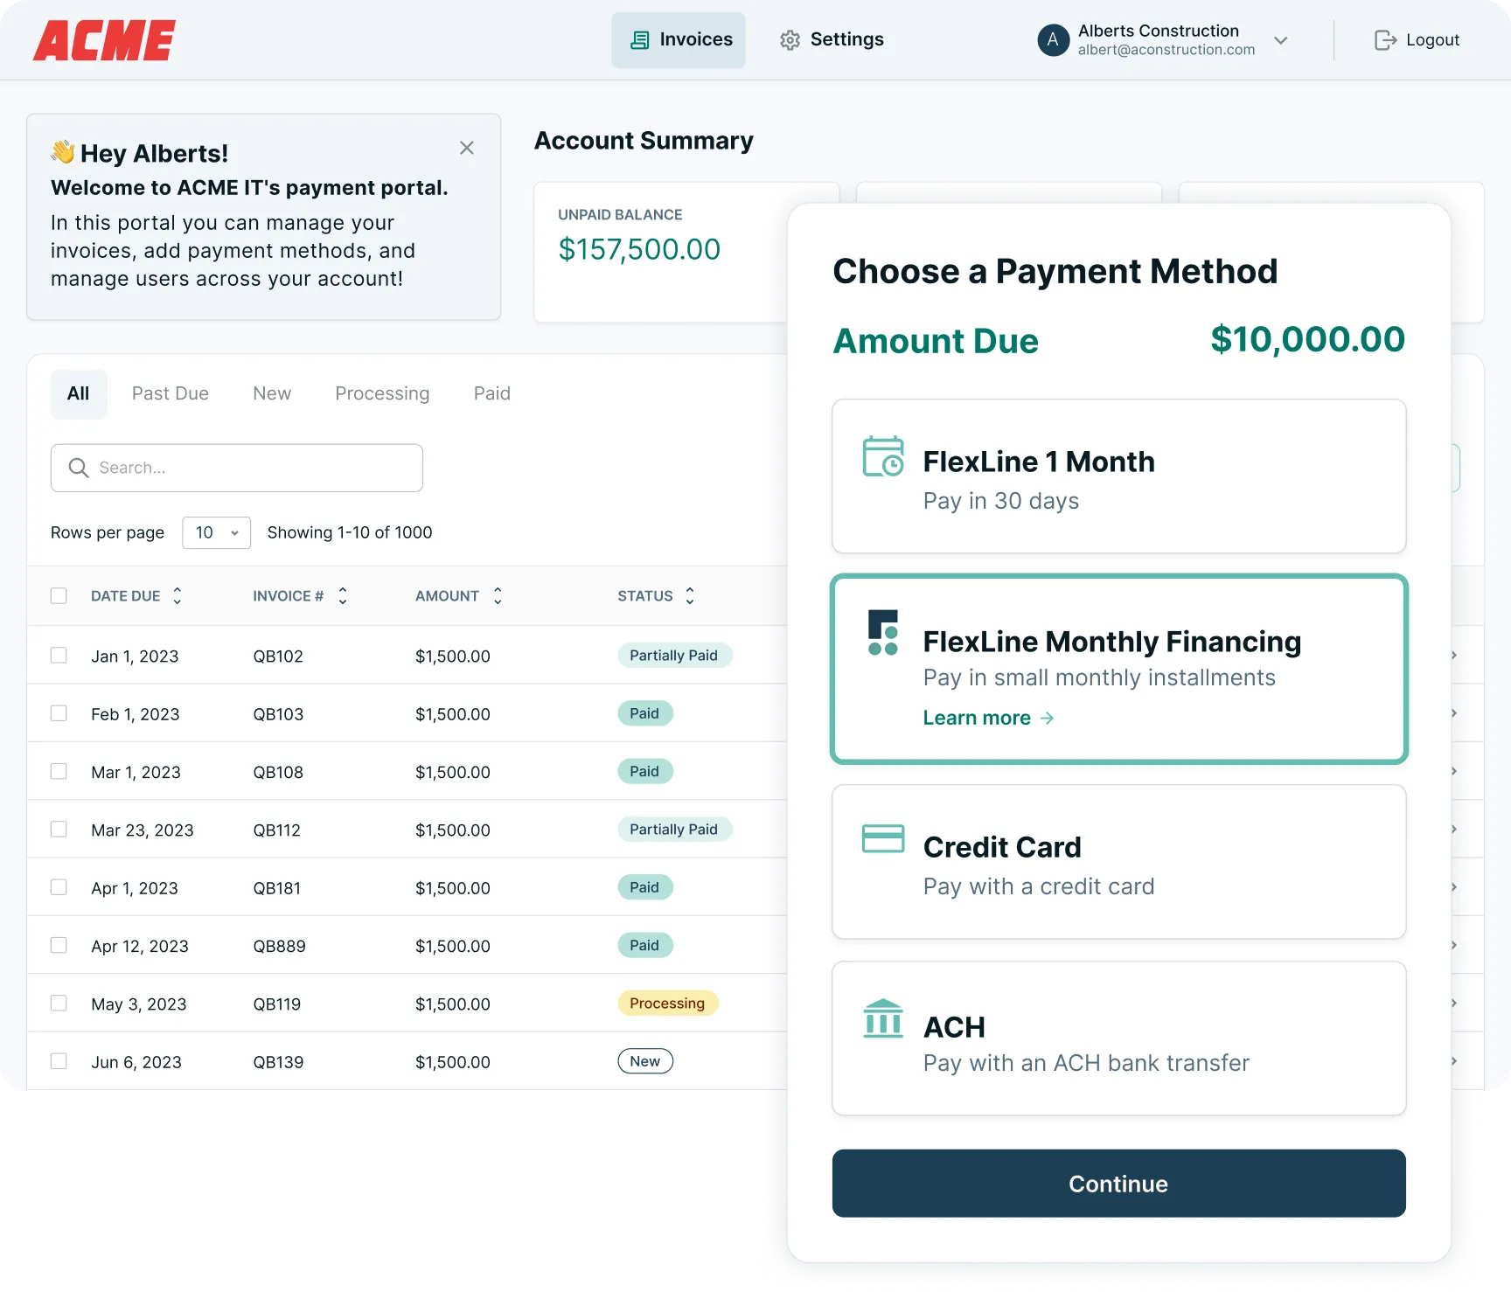This screenshot has width=1511, height=1292.
Task: Click the Credit Card payment icon
Action: click(x=882, y=839)
